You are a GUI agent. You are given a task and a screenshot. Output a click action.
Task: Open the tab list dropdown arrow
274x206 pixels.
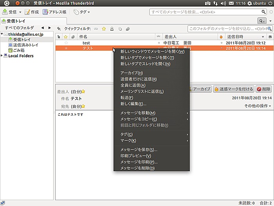(x=270, y=21)
